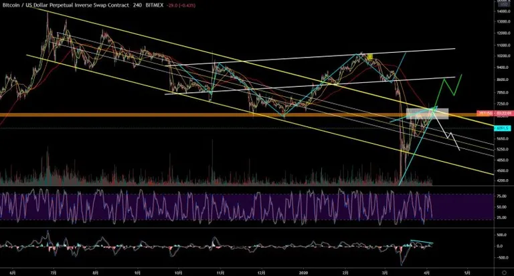This screenshot has height=276, width=514.
Task: Select the gray highlighted rectangle near current price
Action: tap(427, 114)
